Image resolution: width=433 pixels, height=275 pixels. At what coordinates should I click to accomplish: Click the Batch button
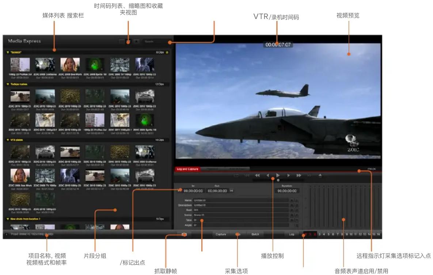(255, 234)
